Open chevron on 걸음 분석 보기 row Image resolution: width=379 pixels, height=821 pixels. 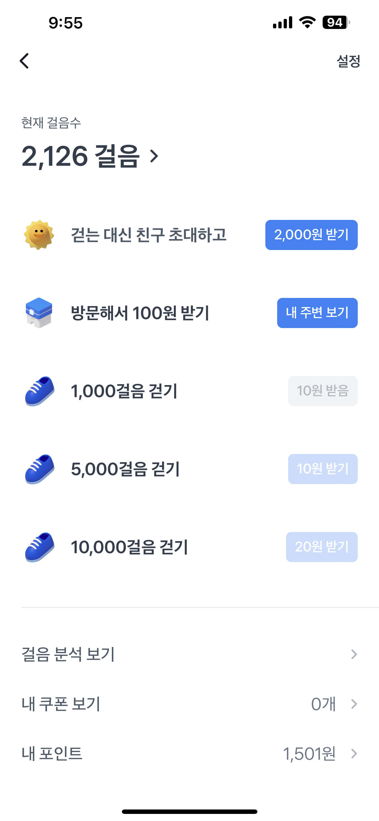(x=354, y=654)
